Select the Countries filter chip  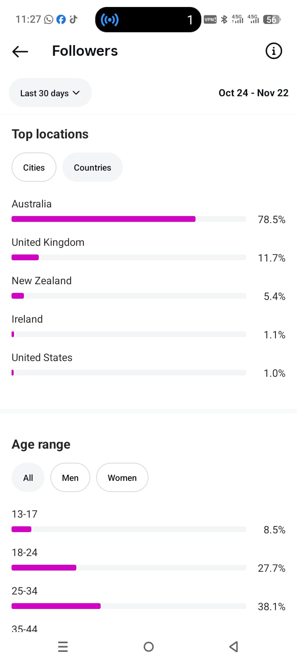(x=92, y=167)
